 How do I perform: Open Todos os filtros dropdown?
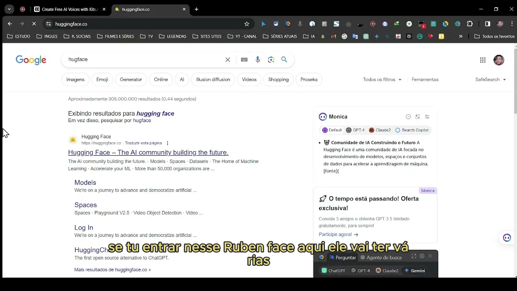tap(382, 80)
